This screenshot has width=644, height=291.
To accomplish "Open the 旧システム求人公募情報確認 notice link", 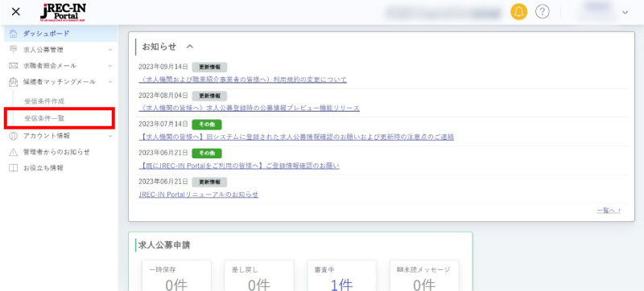I will (x=296, y=137).
